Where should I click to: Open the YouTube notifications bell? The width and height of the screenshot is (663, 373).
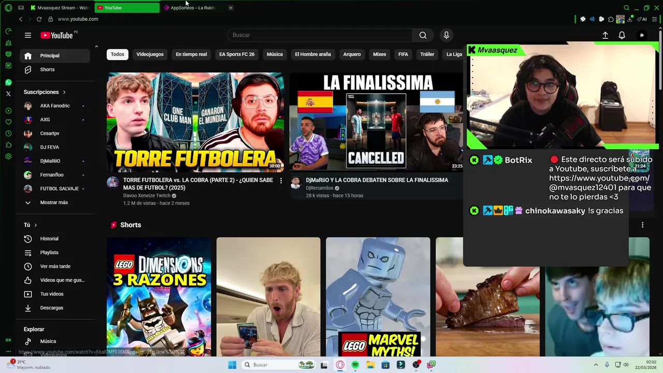pyautogui.click(x=622, y=35)
